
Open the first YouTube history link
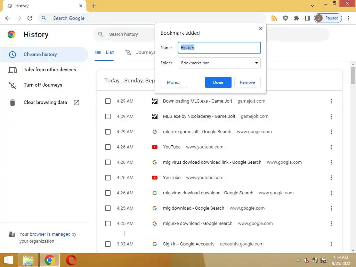click(x=172, y=147)
